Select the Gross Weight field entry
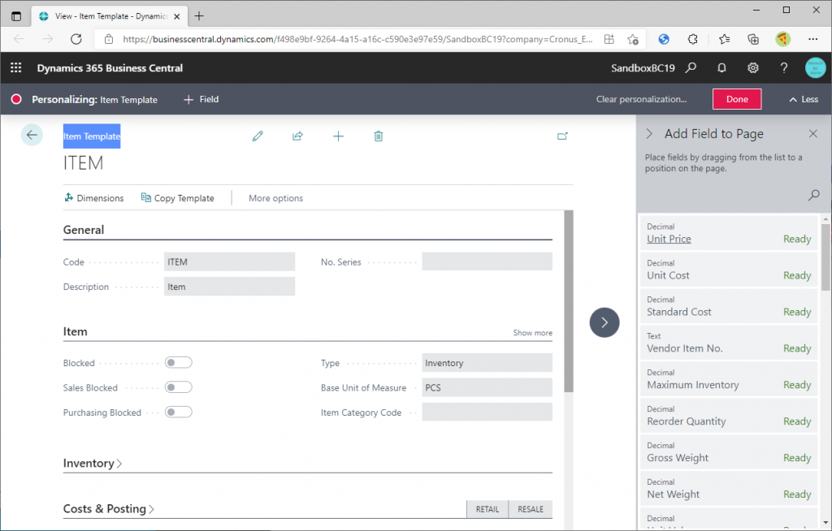 pos(729,452)
